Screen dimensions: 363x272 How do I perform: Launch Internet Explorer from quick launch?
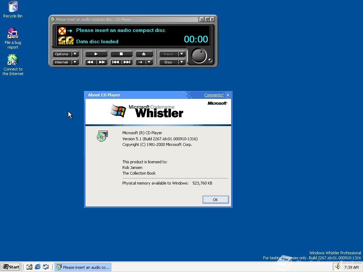click(x=38, y=267)
